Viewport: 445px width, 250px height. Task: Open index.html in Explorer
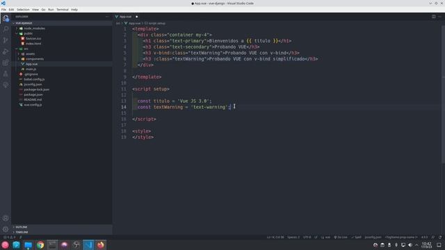[33, 44]
